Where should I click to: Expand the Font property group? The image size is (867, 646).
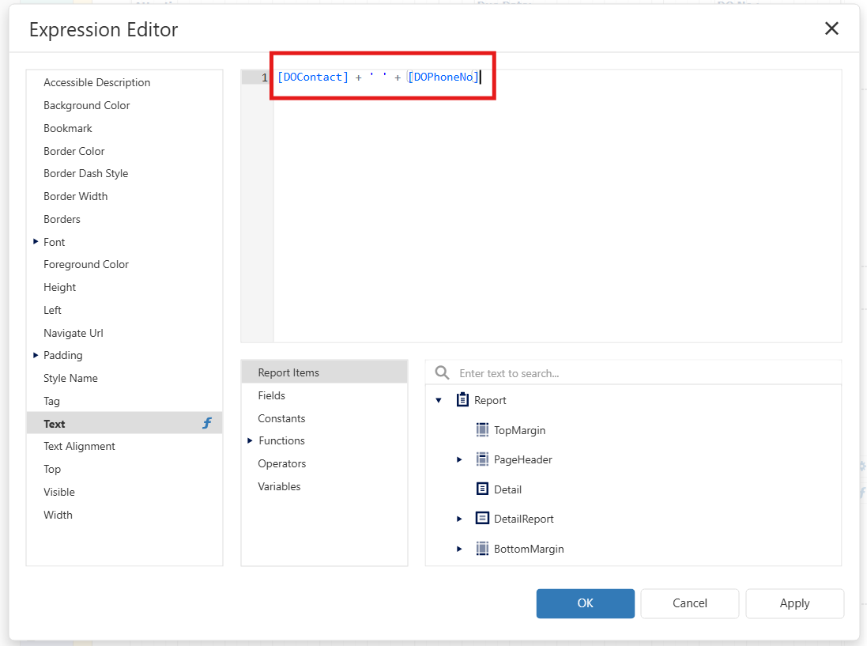pyautogui.click(x=36, y=242)
